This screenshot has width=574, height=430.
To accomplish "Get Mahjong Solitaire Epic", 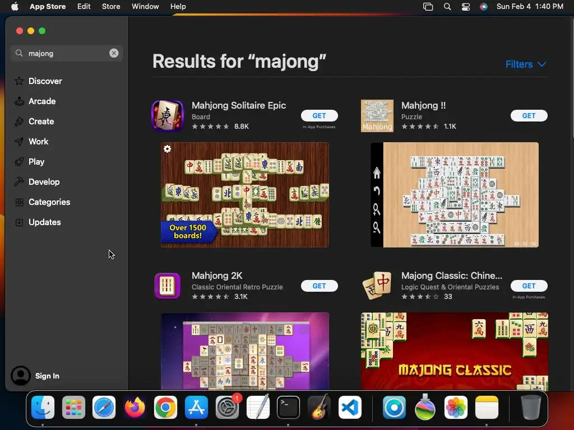I will [319, 115].
